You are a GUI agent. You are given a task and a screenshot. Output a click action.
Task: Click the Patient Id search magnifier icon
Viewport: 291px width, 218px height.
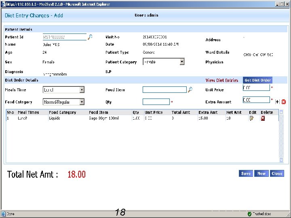point(90,37)
